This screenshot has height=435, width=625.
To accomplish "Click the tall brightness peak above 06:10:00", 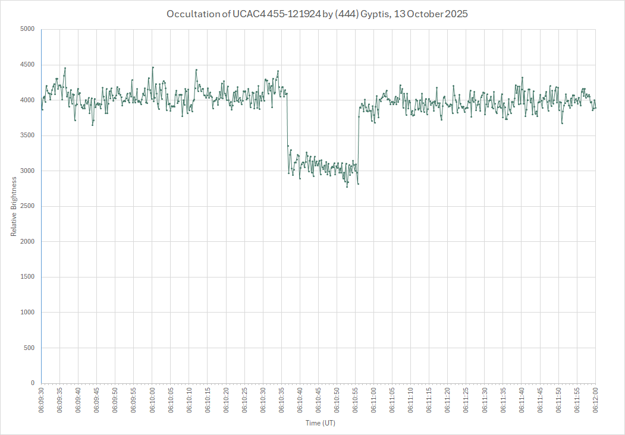I will (153, 68).
